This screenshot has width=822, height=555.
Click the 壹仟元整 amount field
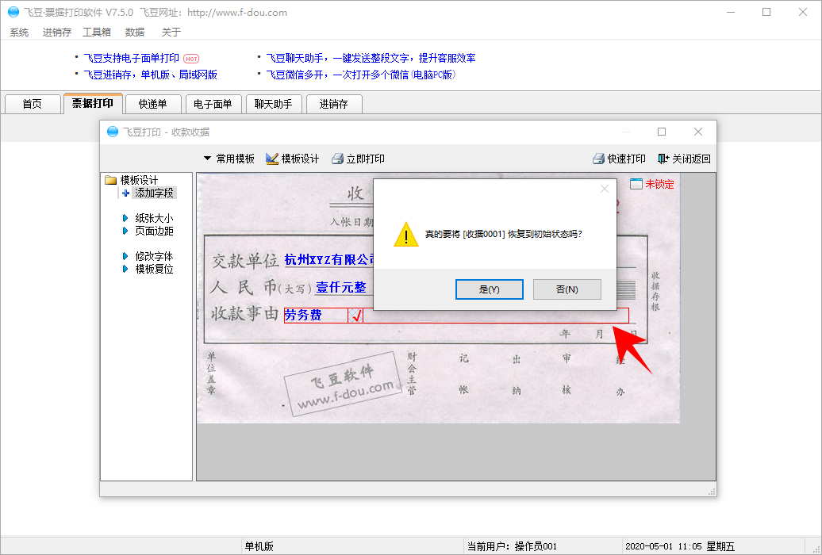click(x=340, y=287)
